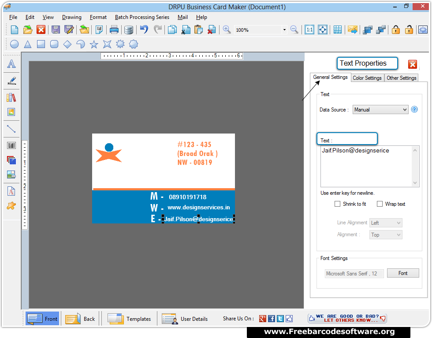The width and height of the screenshot is (432, 338).
Task: Select the barcode tool in sidebar
Action: point(11,145)
